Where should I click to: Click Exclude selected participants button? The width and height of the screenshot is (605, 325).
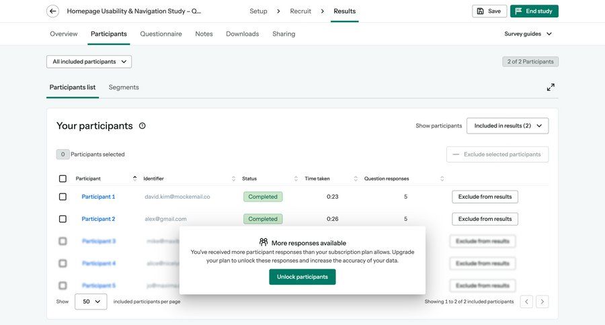[497, 154]
